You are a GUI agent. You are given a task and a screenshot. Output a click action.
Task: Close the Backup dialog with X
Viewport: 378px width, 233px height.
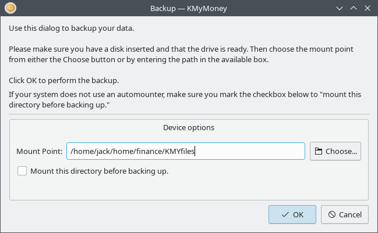(368, 8)
